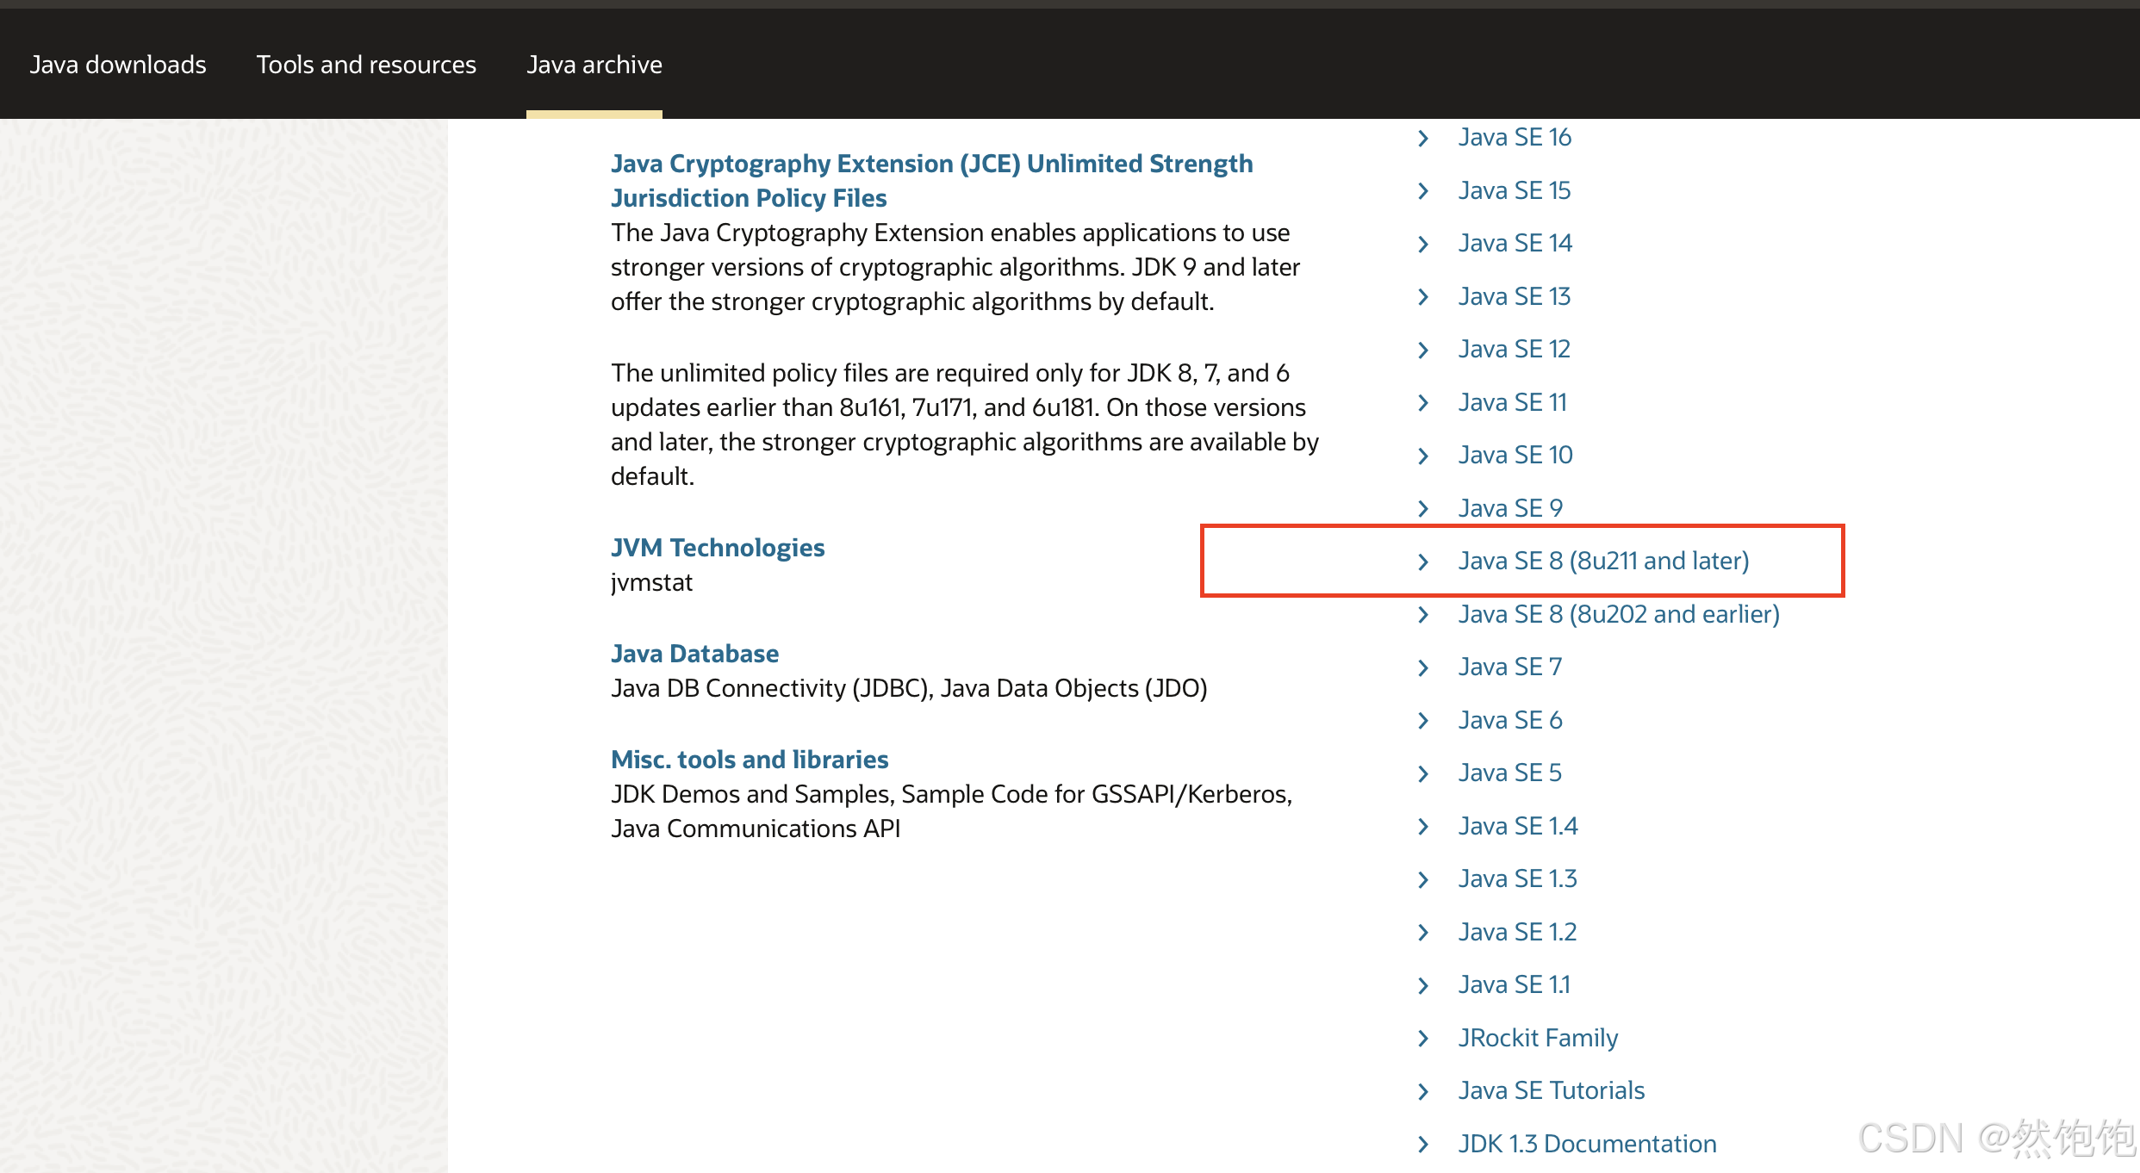
Task: Click the chevron beside Java SE 1.1
Action: click(x=1423, y=986)
